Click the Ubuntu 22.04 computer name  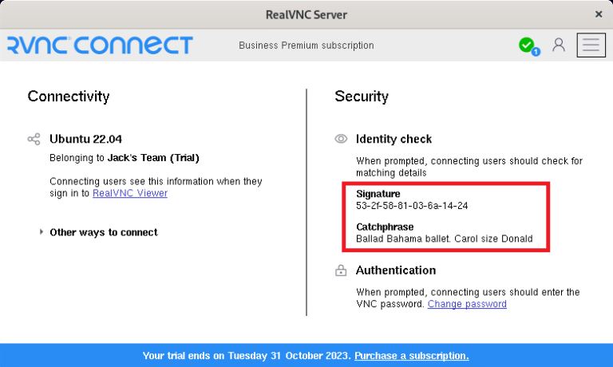pyautogui.click(x=85, y=139)
